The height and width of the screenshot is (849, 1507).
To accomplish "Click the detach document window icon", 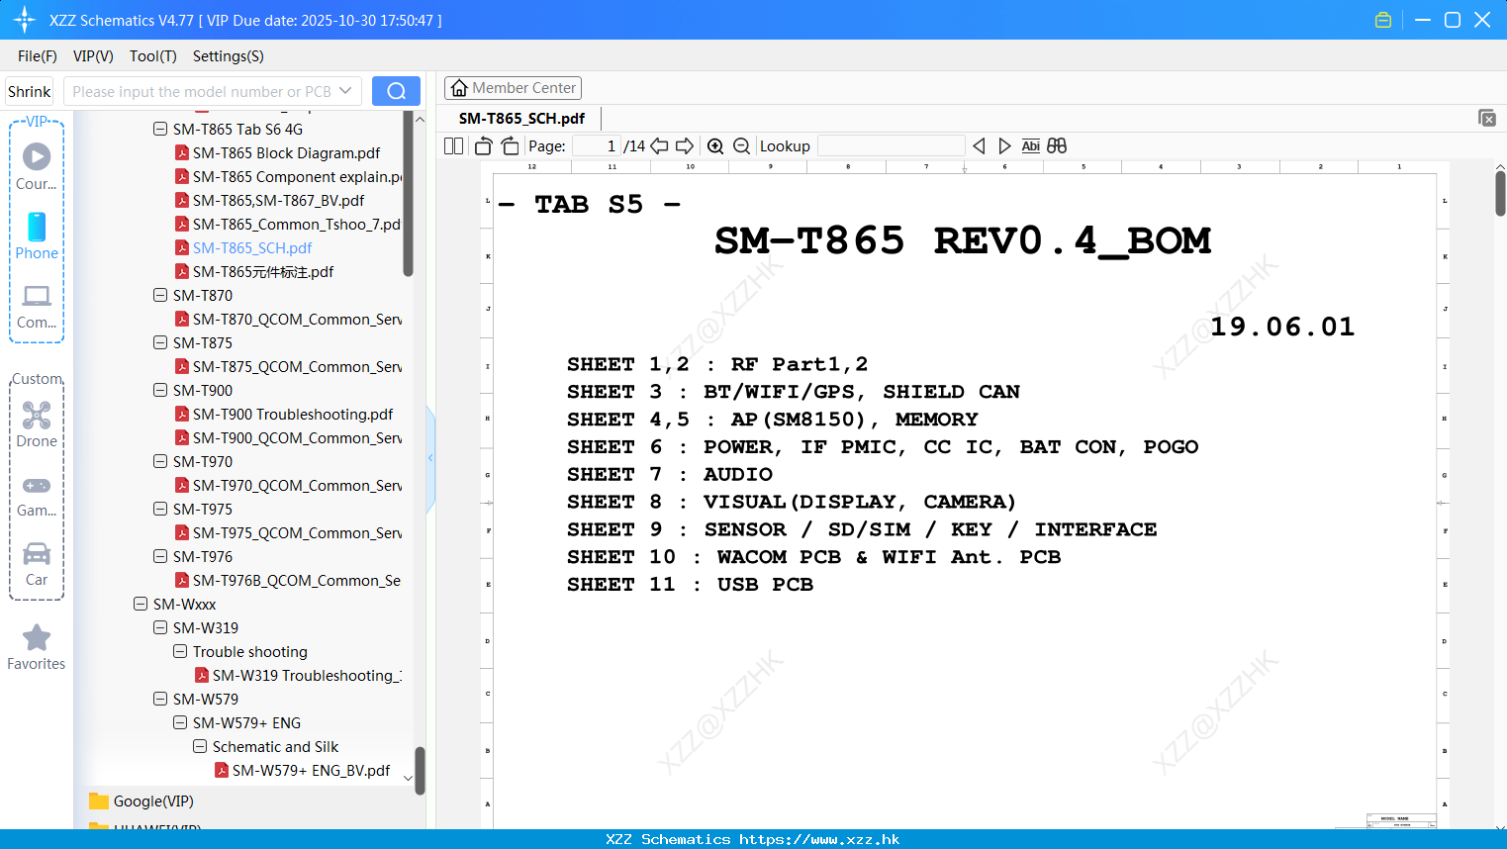I will (x=1487, y=118).
